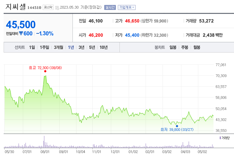Click the 하한가 32,300 text

click(x=154, y=35)
